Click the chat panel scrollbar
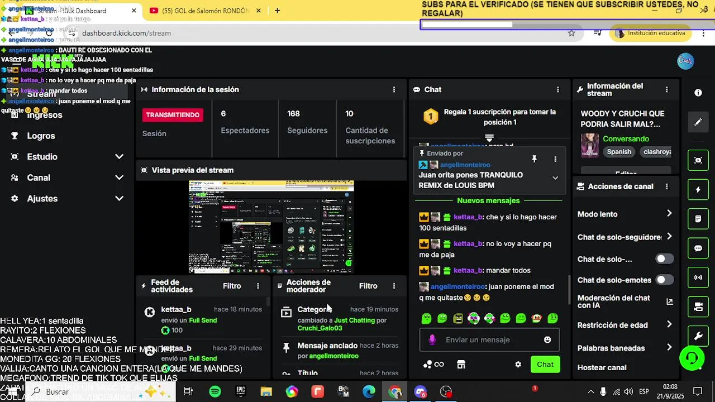The image size is (715, 402). coord(569,289)
